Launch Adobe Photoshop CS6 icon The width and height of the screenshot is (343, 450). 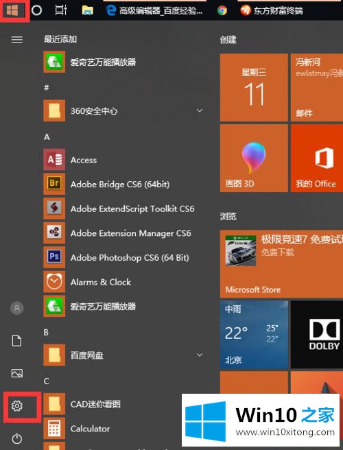pos(54,257)
